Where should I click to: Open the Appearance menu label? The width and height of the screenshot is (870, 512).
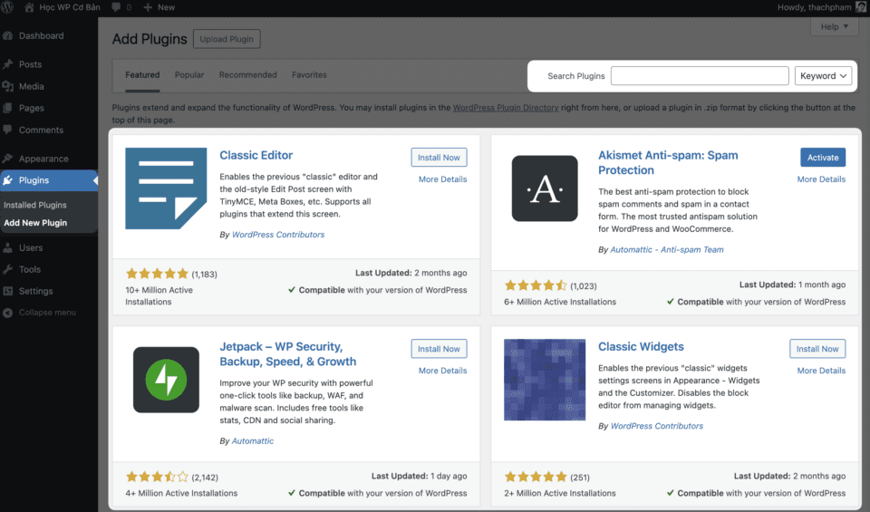click(x=43, y=159)
